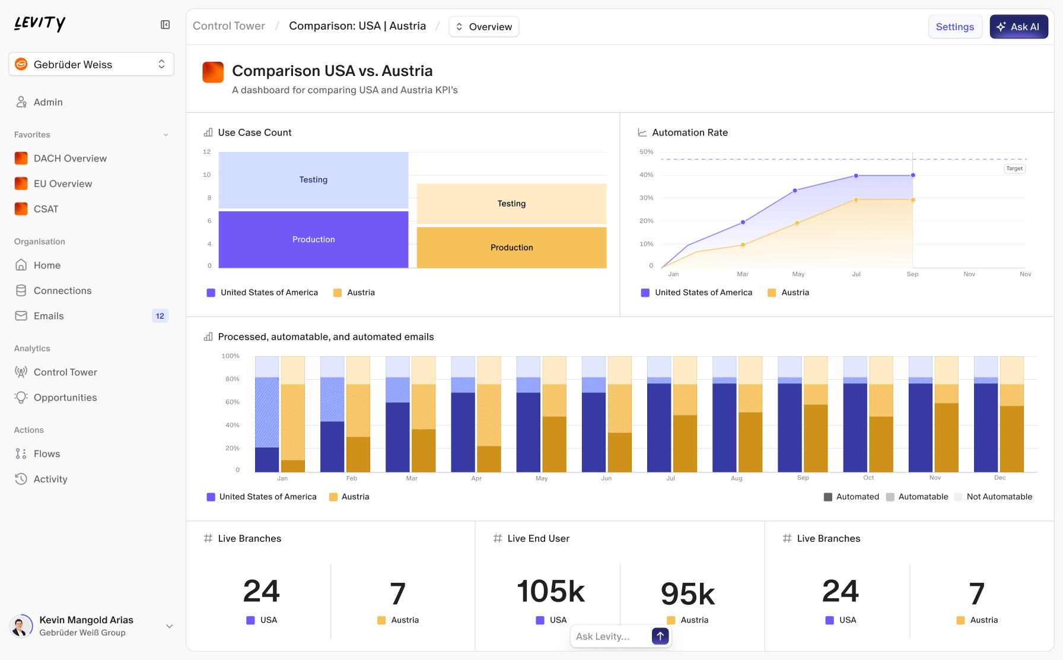Open Flows under Actions
Viewport: 1063px width, 660px height.
click(x=47, y=453)
